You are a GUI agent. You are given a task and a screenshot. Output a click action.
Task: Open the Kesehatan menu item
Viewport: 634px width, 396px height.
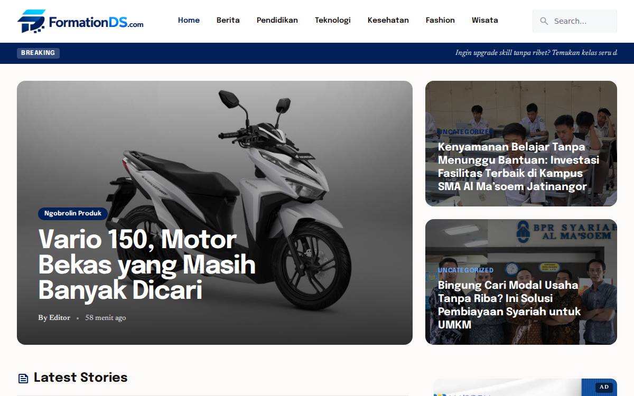pos(388,20)
